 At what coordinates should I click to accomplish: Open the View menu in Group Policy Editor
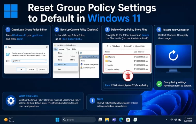pyautogui.click(x=68, y=49)
